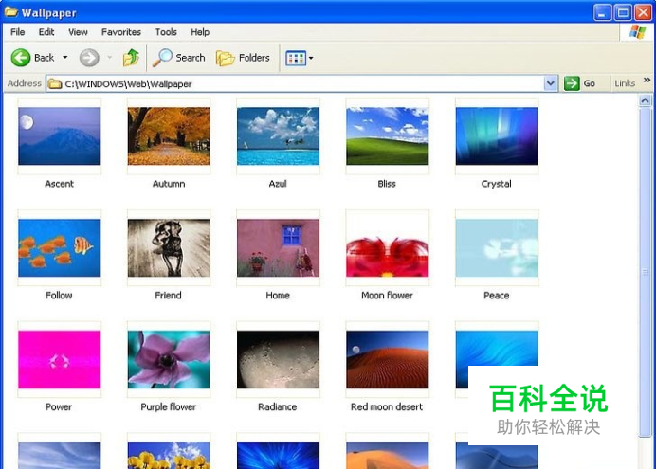Click the scrollbar up arrow
This screenshot has height=469, width=656.
pyautogui.click(x=646, y=100)
